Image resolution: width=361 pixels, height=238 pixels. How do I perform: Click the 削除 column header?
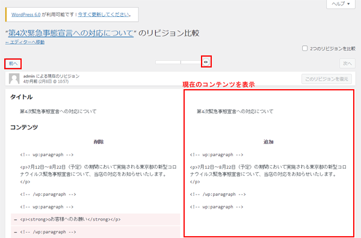tap(99, 142)
